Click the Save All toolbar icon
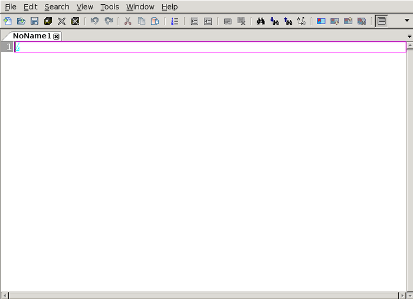 (48, 21)
